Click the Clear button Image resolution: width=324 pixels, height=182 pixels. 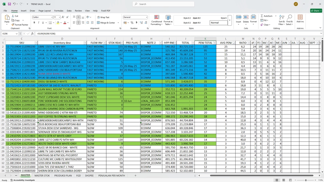coord(266,25)
